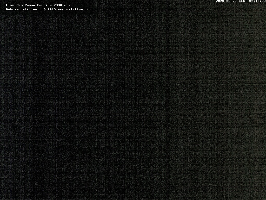Click the timestamp '2020-06-29 CEST 02:10:03'
This screenshot has width=266, height=200.
click(241, 1)
